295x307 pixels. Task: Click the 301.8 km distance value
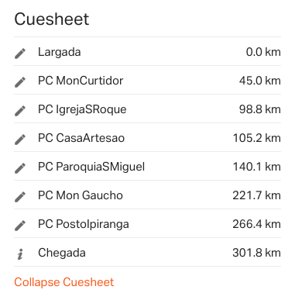point(256,253)
